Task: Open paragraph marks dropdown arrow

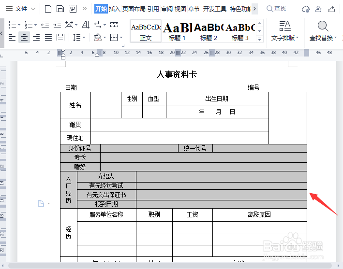Action: [104, 25]
